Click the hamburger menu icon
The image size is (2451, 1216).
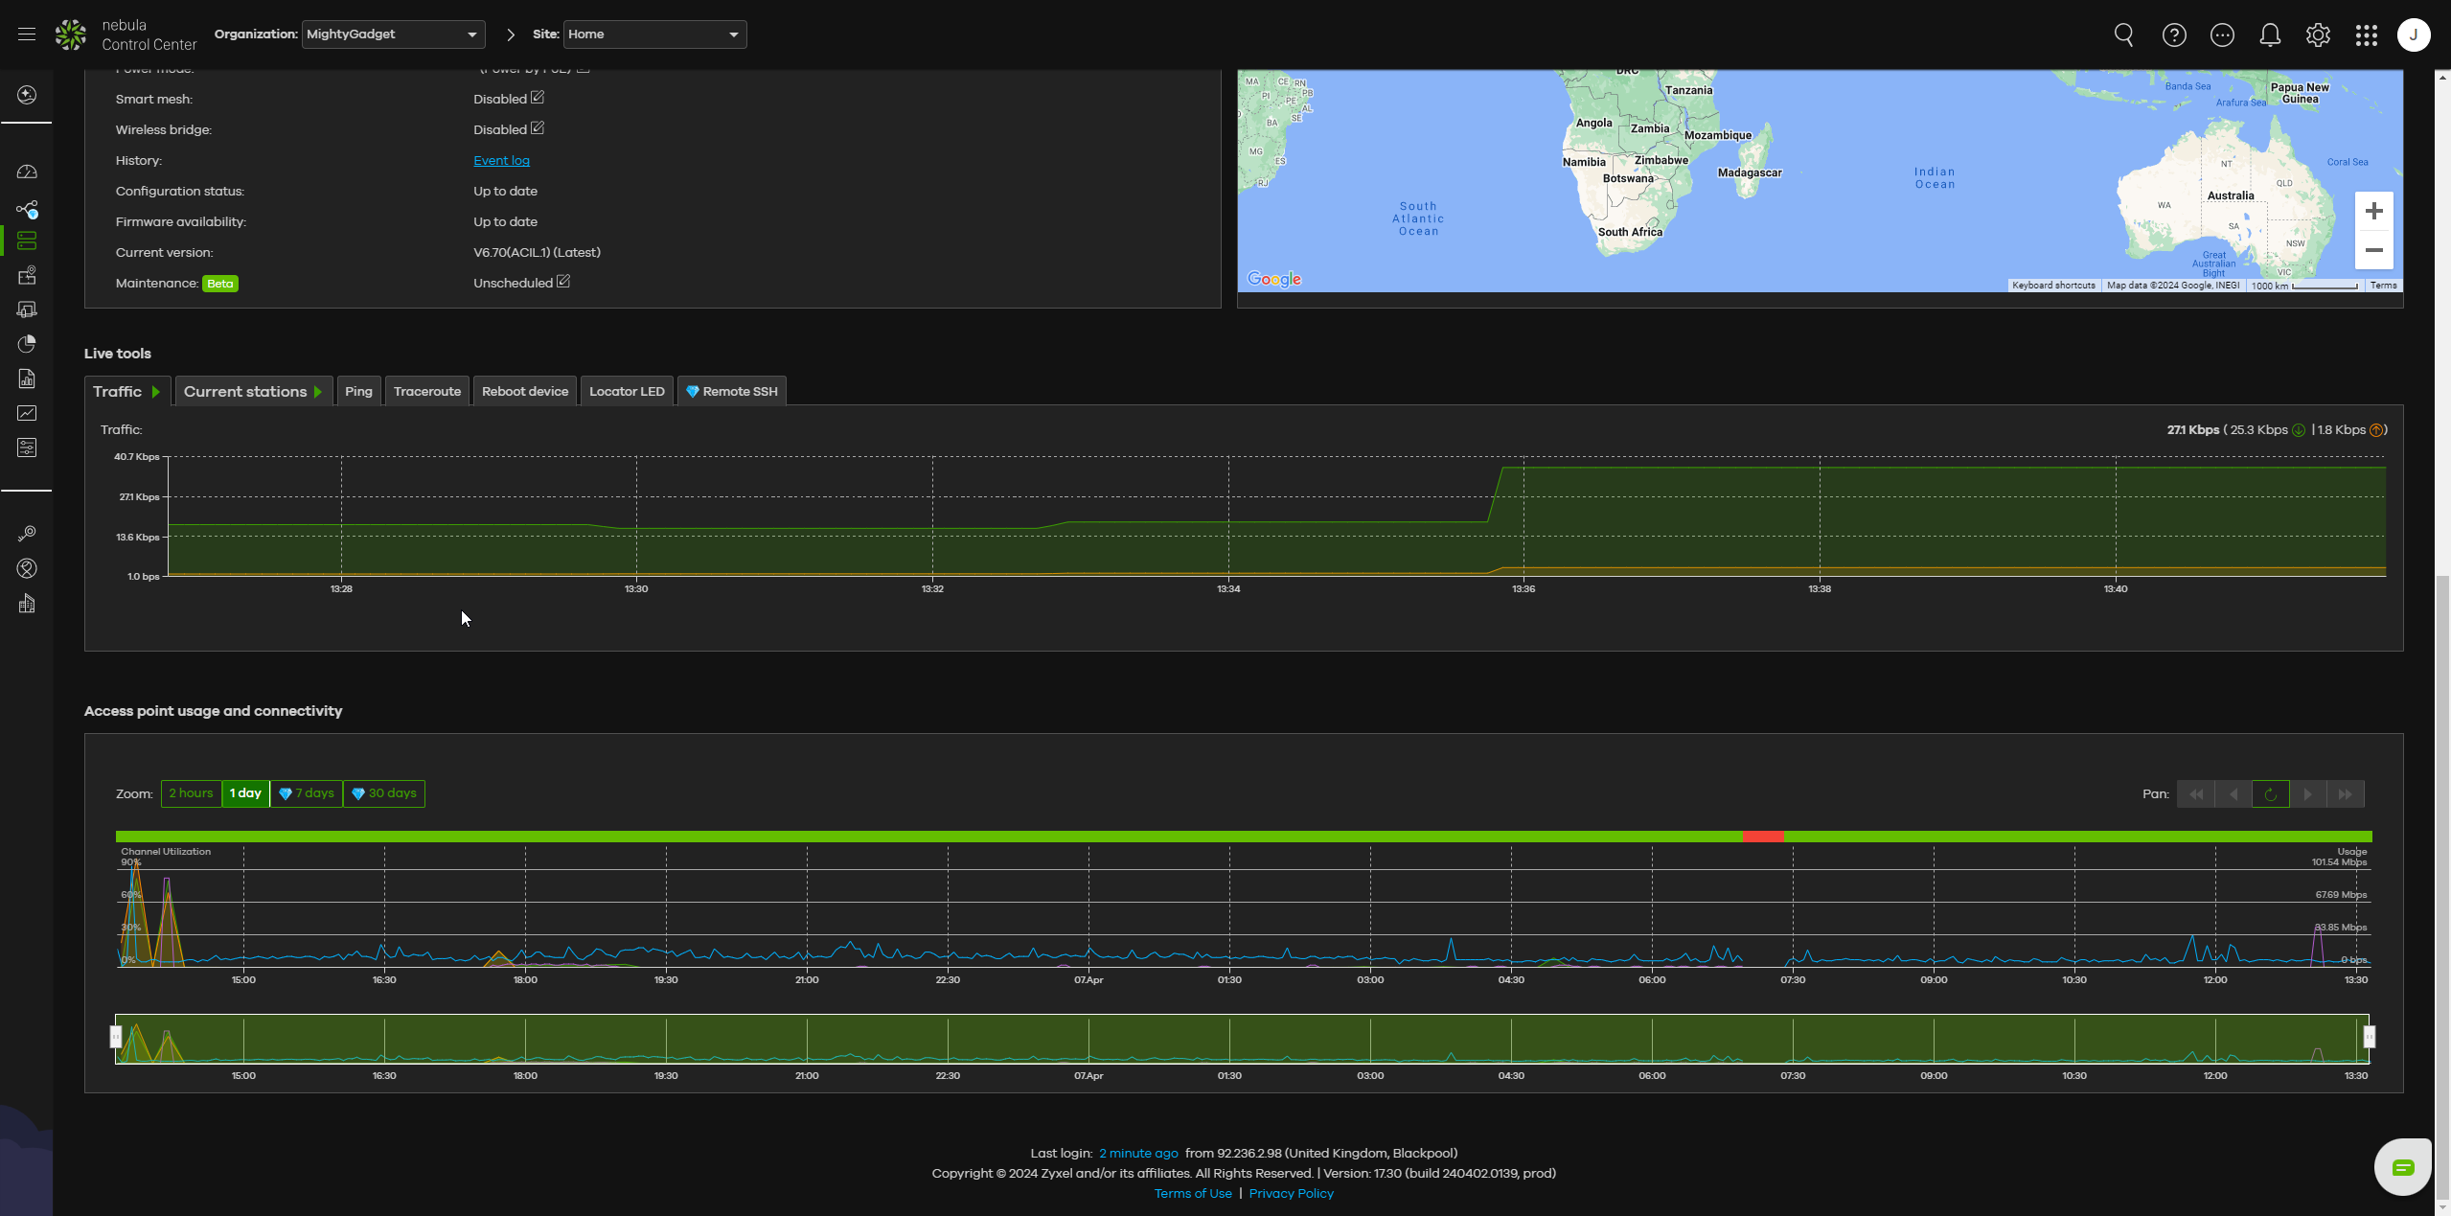click(27, 34)
